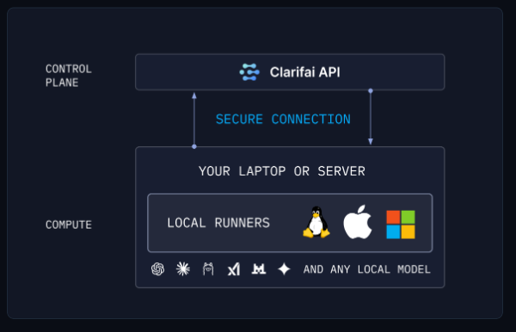The width and height of the screenshot is (516, 332).
Task: Click the Linux penguin icon
Action: 316,222
